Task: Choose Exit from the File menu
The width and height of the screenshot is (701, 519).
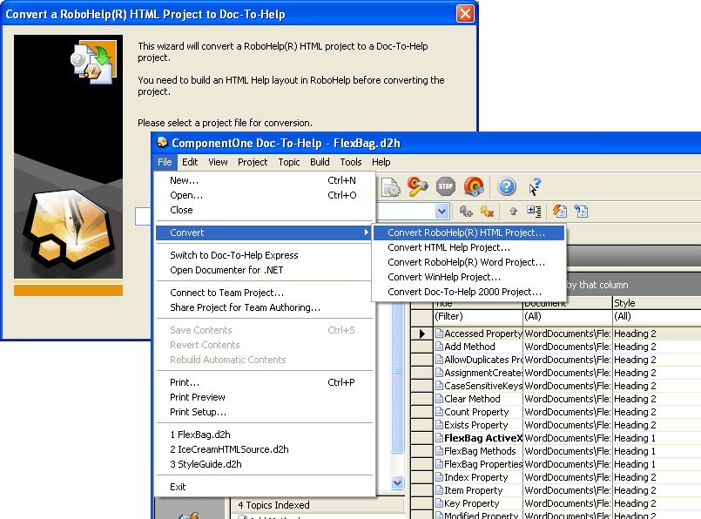Action: [264, 487]
